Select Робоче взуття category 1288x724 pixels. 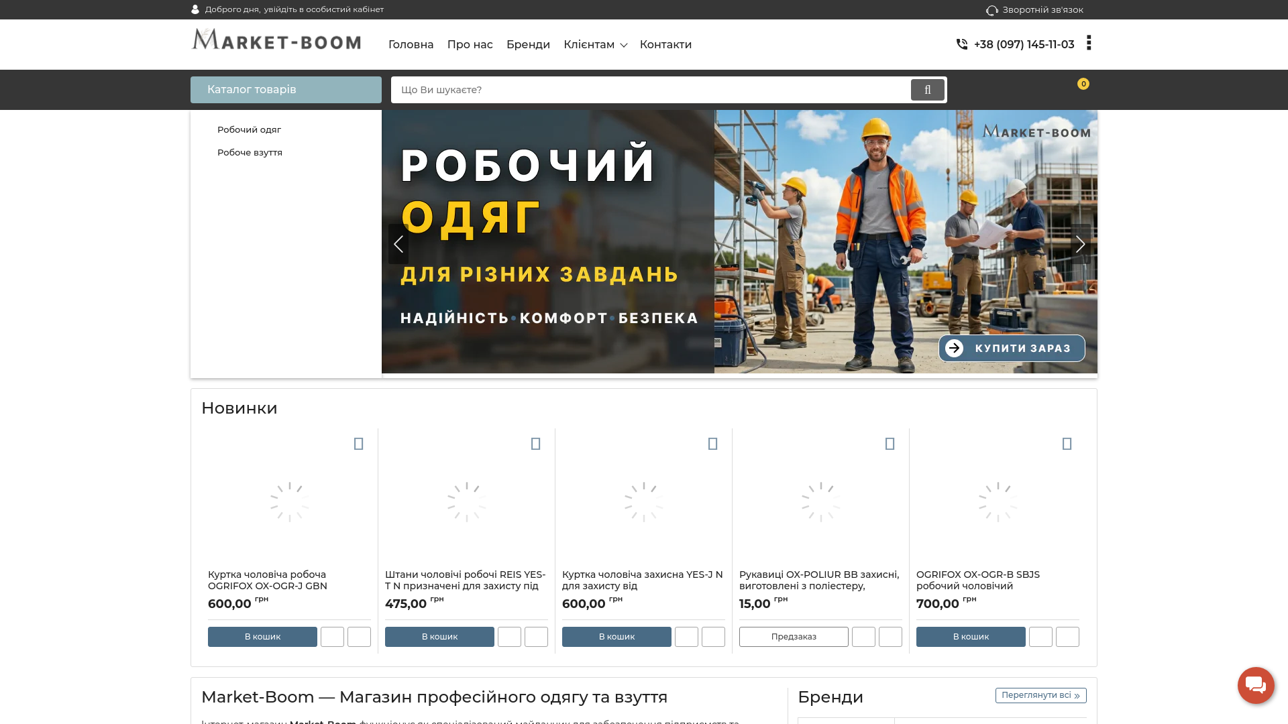click(250, 152)
